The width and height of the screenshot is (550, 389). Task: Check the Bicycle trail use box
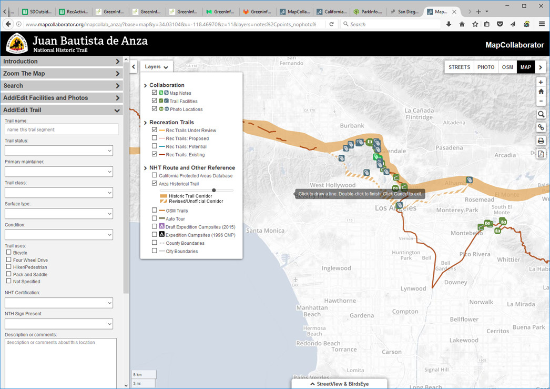[x=9, y=252]
